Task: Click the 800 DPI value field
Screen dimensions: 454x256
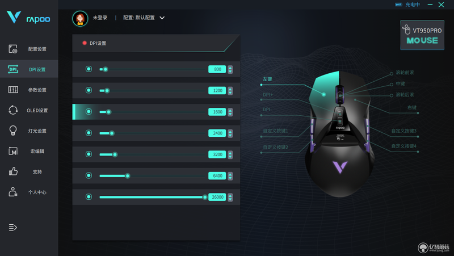Action: 217,69
